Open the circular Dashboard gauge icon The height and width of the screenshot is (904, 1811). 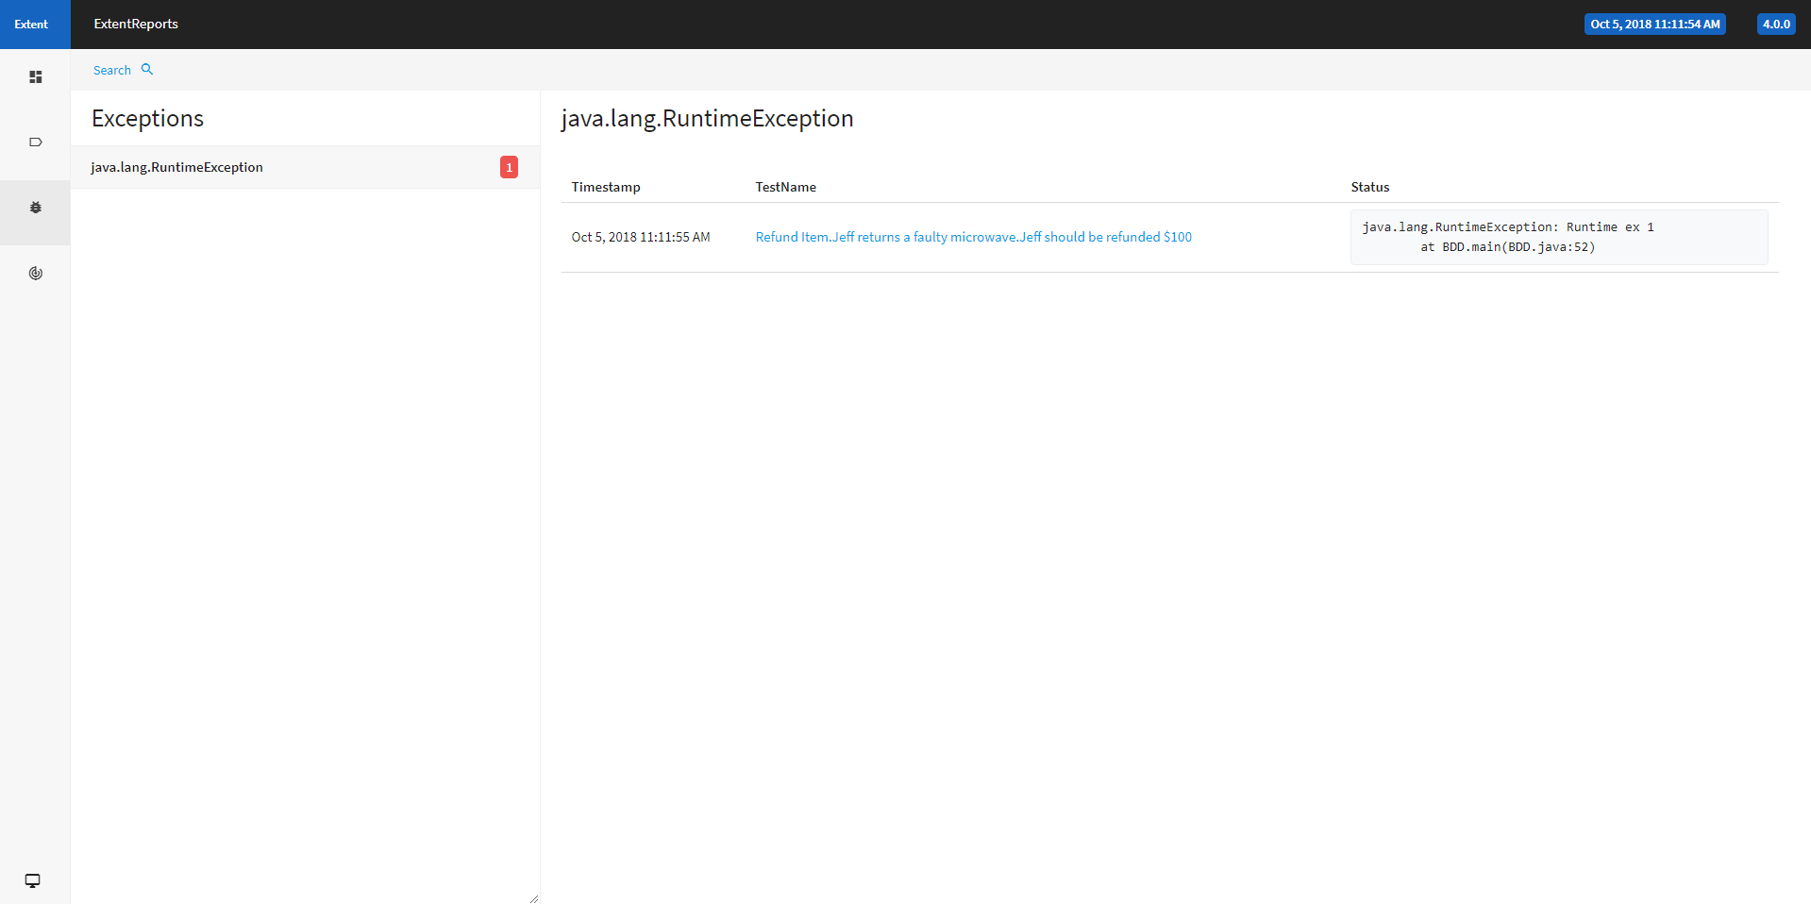click(x=35, y=274)
